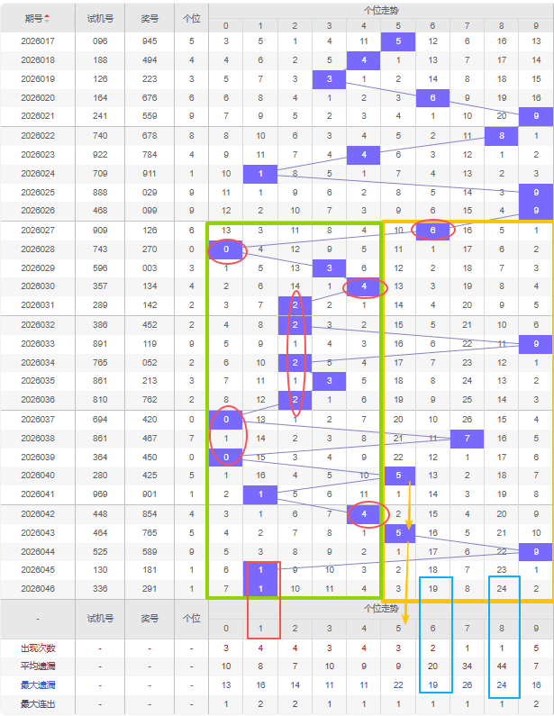
Task: Click the circled 0 in row 2026028
Action: (x=226, y=249)
